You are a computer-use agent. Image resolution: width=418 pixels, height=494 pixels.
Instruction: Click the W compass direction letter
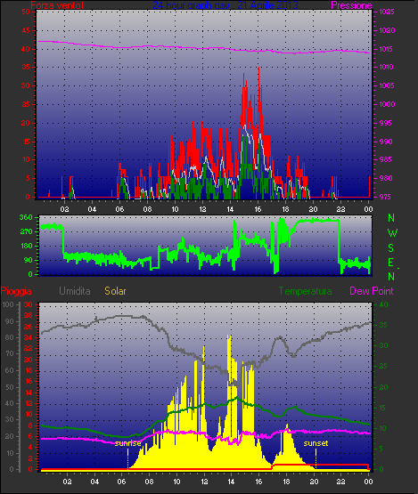392,233
